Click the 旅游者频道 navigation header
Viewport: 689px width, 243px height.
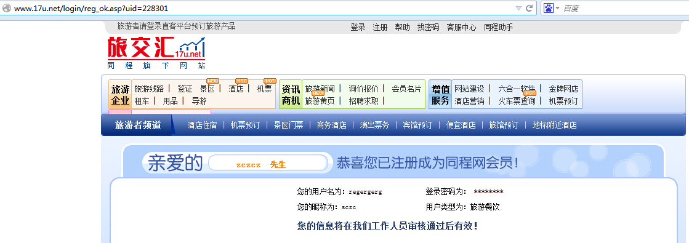click(x=137, y=125)
